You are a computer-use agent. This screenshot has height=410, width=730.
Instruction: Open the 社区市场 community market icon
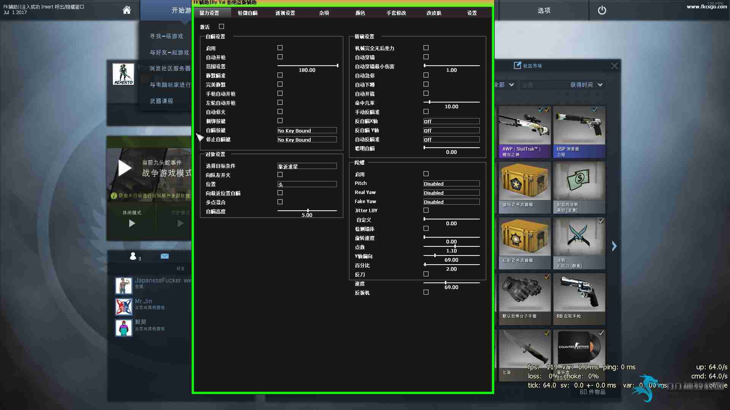[x=517, y=65]
